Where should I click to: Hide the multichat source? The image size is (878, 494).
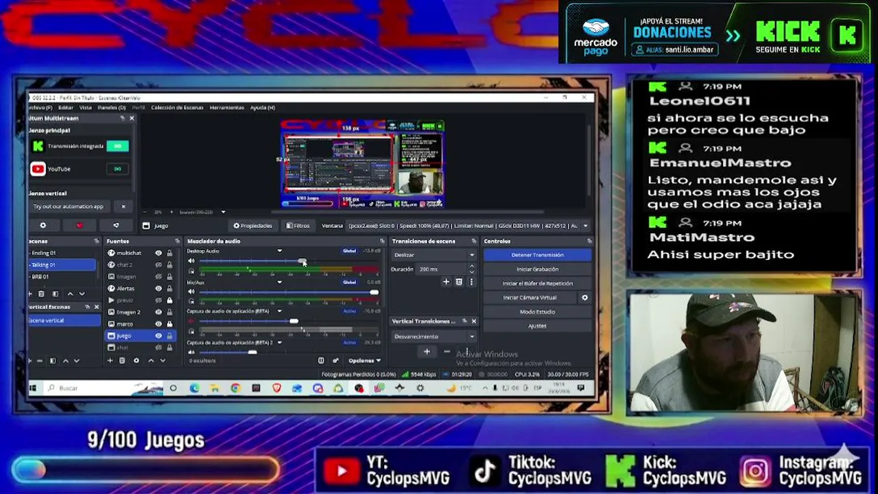coord(158,253)
